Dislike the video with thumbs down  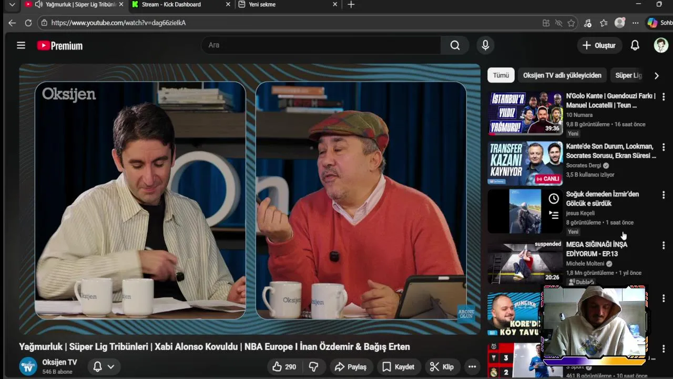point(313,367)
